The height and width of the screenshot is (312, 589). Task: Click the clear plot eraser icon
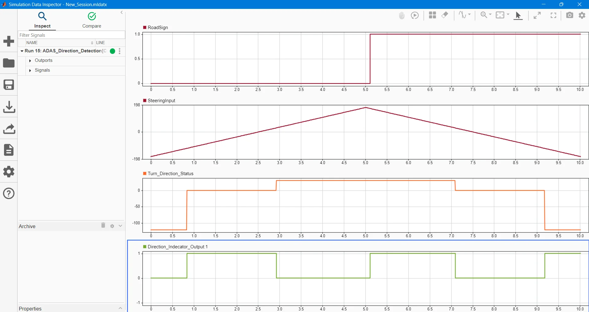point(445,15)
